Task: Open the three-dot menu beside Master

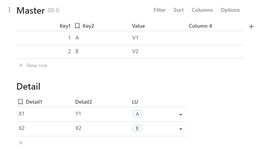Action: (9, 10)
